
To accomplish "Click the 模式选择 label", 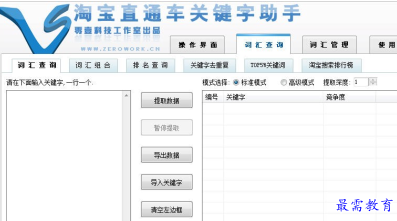I will pyautogui.click(x=216, y=82).
